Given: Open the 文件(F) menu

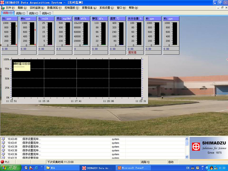Looking at the screenshot, I should 10,7.
